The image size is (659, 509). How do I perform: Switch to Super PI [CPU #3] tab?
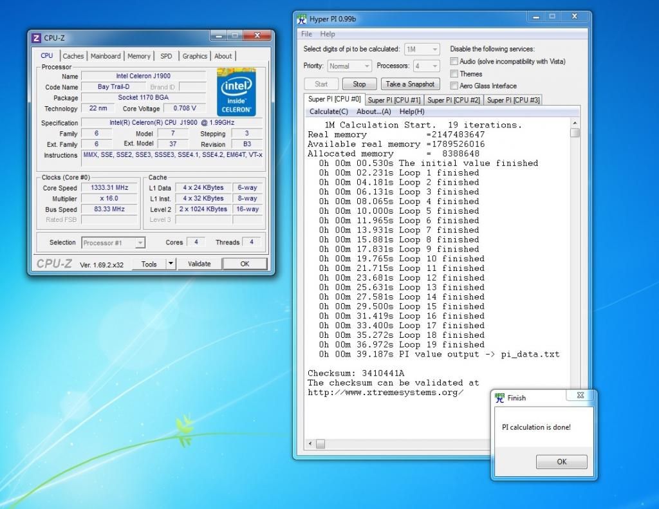[513, 100]
